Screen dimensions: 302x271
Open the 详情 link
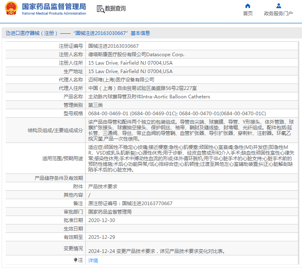[x=93, y=261]
